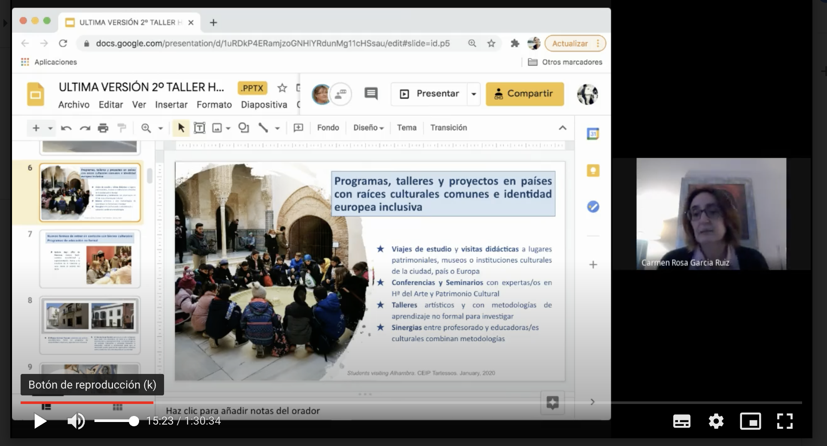
Task: Select slide 7 thumbnail
Action: point(90,259)
